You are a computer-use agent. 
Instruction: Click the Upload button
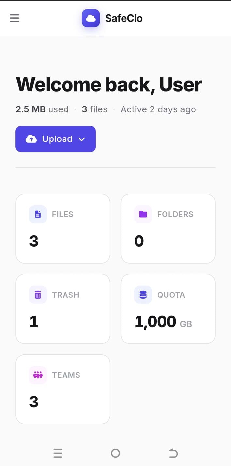(55, 139)
